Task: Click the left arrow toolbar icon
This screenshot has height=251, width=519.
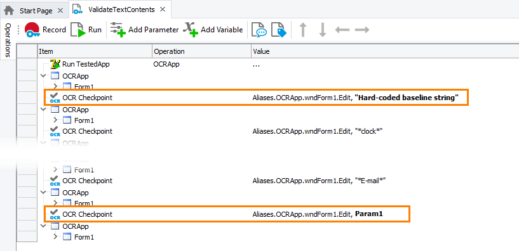Action: pos(342,30)
